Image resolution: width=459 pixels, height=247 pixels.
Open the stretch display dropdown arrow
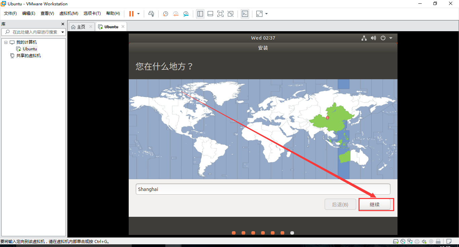pyautogui.click(x=266, y=14)
